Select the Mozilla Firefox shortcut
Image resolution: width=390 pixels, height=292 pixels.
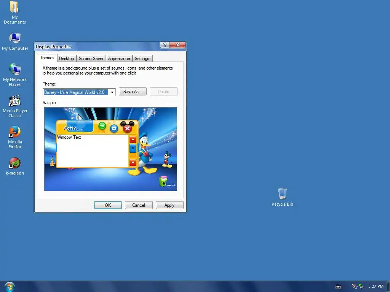[x=15, y=137]
